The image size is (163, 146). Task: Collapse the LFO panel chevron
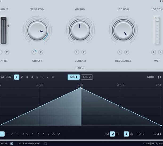coord(83,68)
